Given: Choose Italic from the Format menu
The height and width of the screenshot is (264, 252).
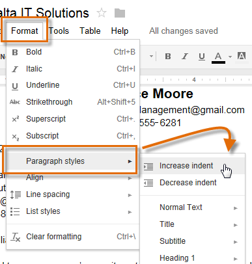Looking at the screenshot, I should 73,69.
